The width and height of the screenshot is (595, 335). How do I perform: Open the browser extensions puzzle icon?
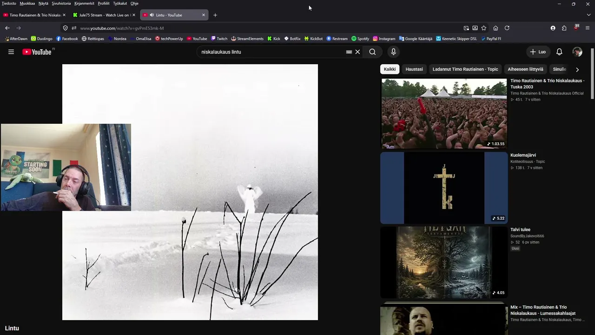click(x=564, y=28)
